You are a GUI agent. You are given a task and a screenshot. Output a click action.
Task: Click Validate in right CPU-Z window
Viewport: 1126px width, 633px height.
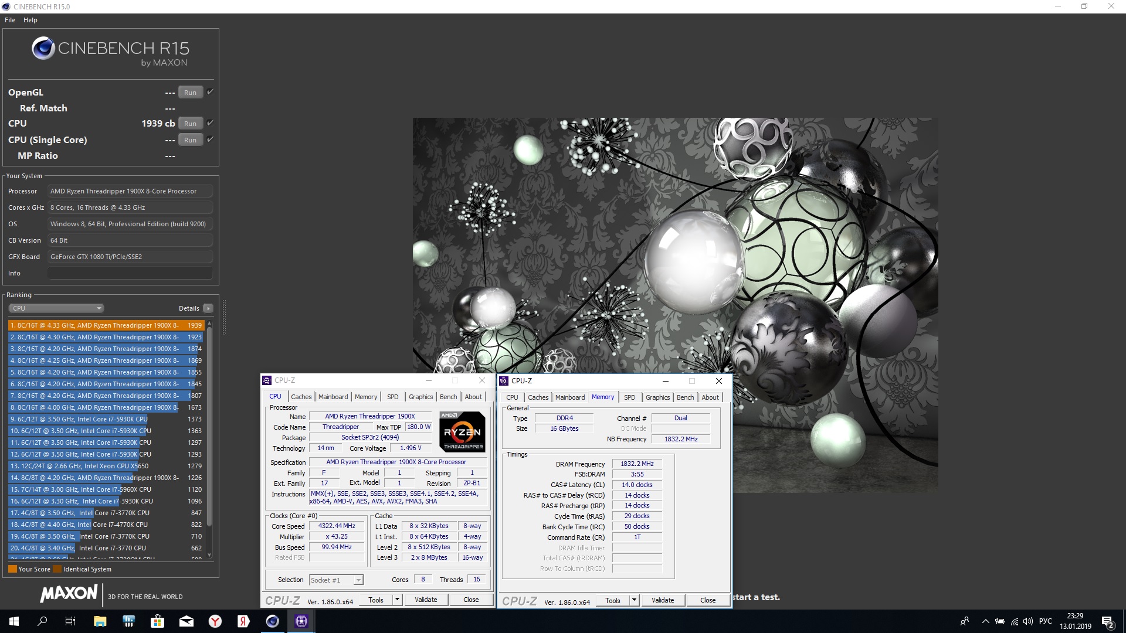coord(663,600)
